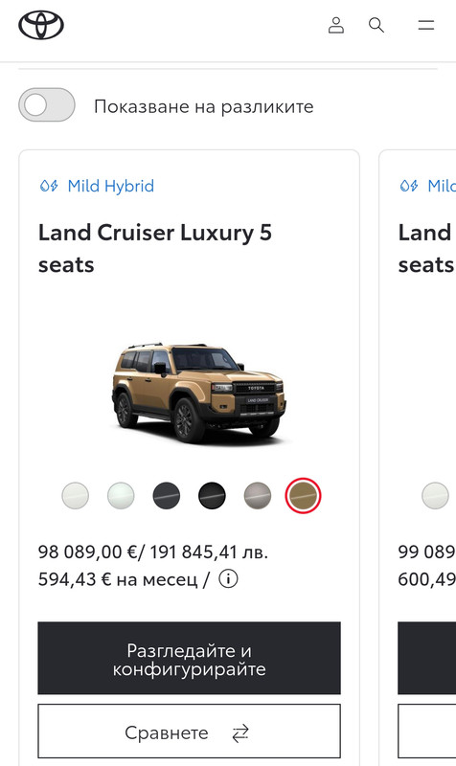Screen dimensions: 456x766
Task: Pick the bronze grey color swatch
Action: (258, 495)
